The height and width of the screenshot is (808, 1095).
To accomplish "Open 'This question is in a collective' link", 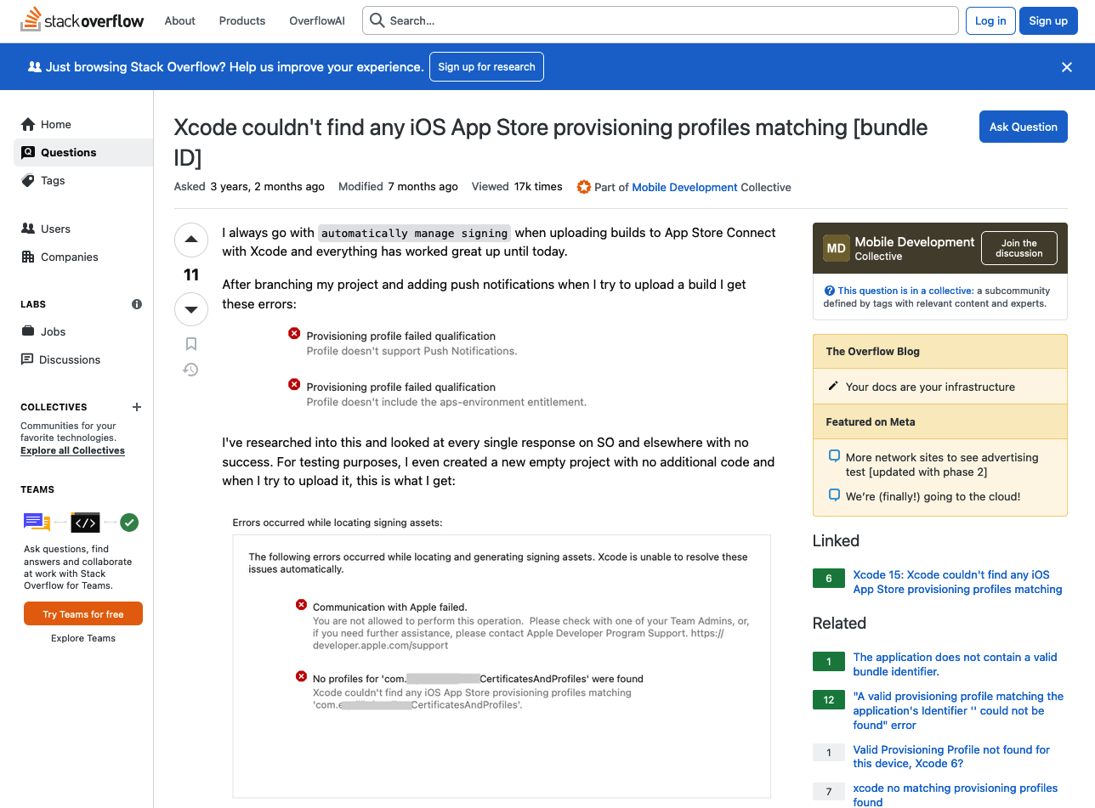I will tap(905, 291).
